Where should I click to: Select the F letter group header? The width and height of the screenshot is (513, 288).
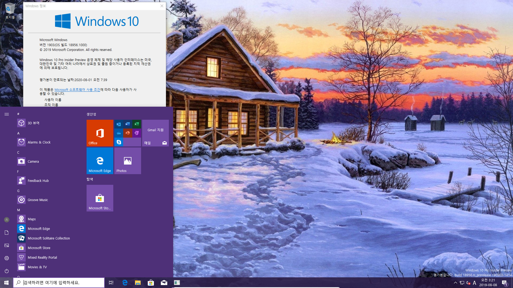(x=18, y=171)
